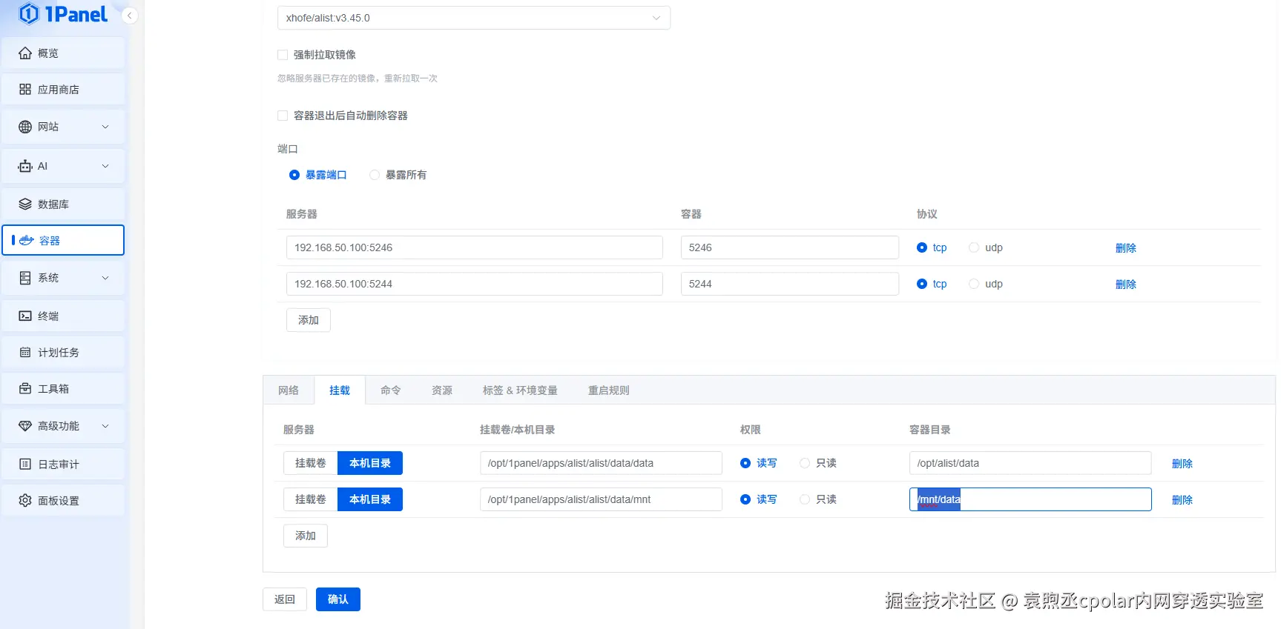Click the 工具箱 toolbox icon
This screenshot has width=1281, height=629.
tap(25, 389)
